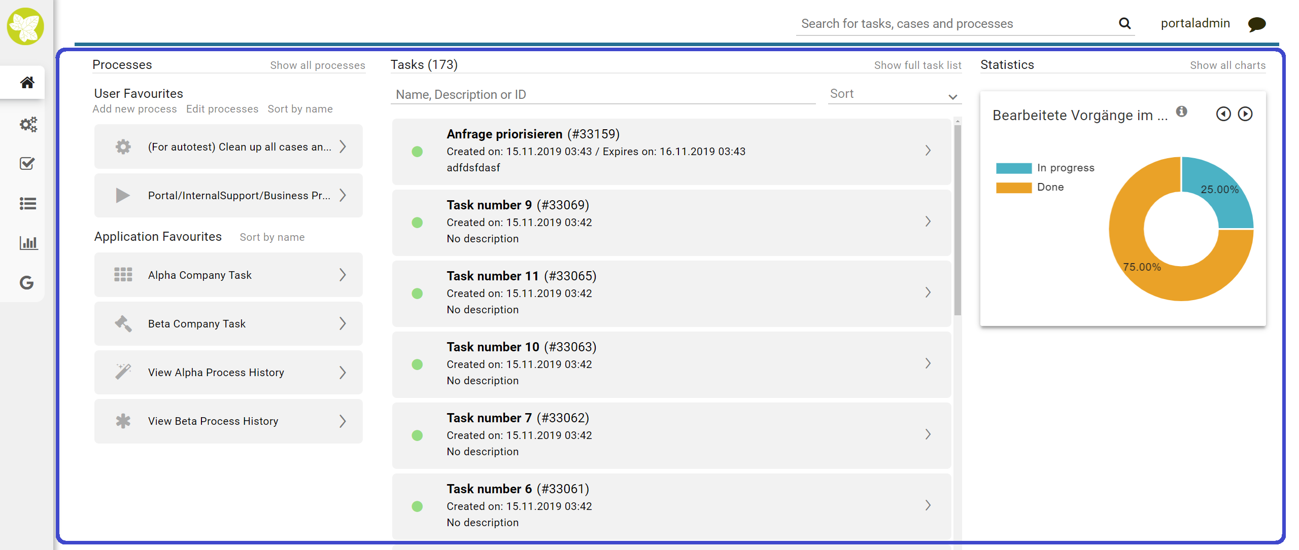Open chevron of Task number 9
The height and width of the screenshot is (550, 1299).
pos(928,222)
